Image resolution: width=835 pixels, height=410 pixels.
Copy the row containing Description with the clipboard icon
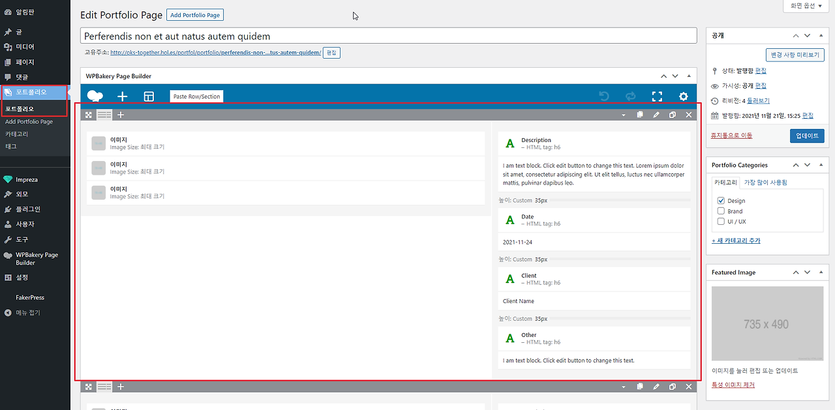click(x=640, y=115)
